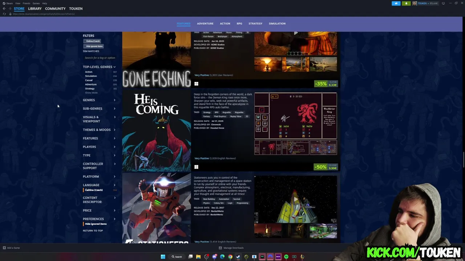Viewport: 465px width, 261px height.
Task: Filter by Action genre
Action: pyautogui.click(x=89, y=72)
